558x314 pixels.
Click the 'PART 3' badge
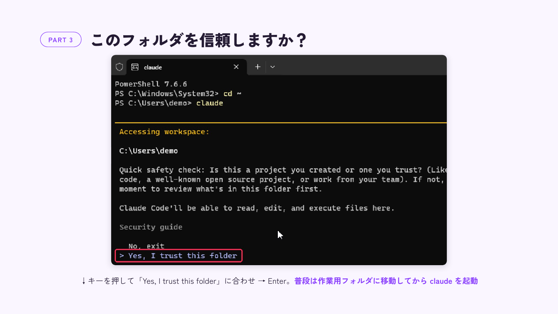(61, 40)
